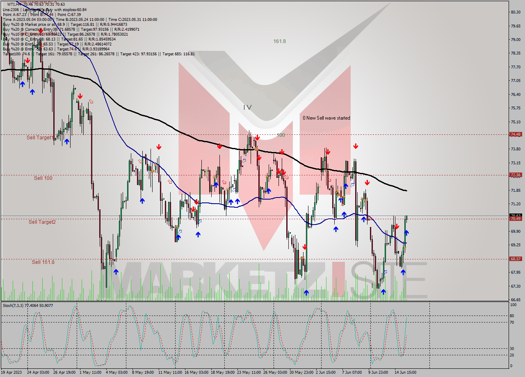Click the 'Line:2306' signal info line
The height and width of the screenshot is (377, 525).
pos(44,9)
